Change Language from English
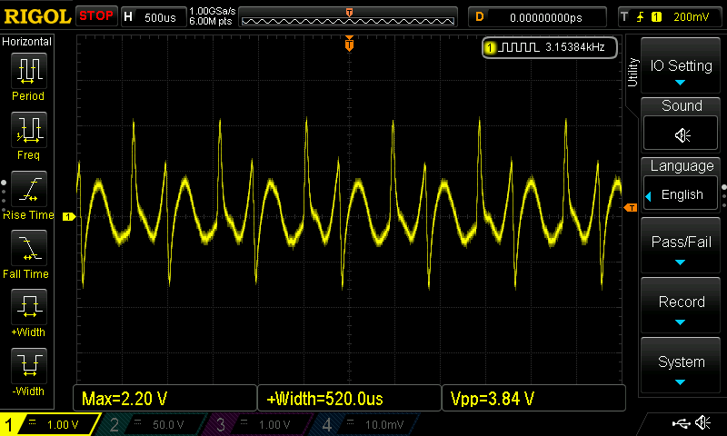Screen dimensions: 727x436 click(x=682, y=194)
